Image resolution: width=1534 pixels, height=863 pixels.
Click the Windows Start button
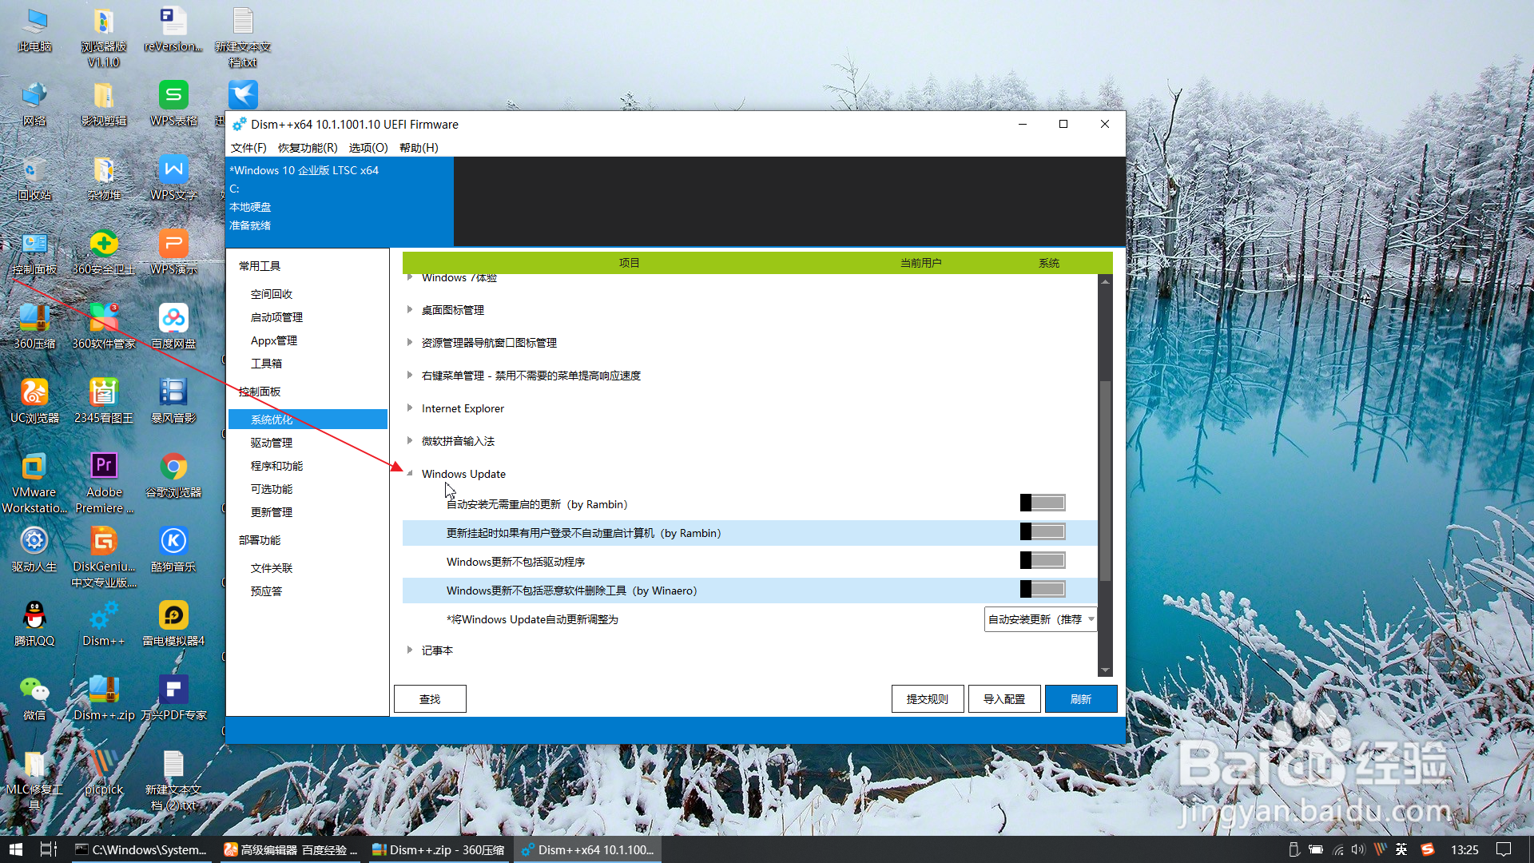[x=15, y=849]
